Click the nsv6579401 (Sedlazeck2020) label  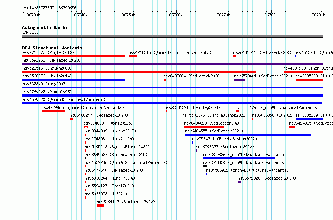point(263,76)
